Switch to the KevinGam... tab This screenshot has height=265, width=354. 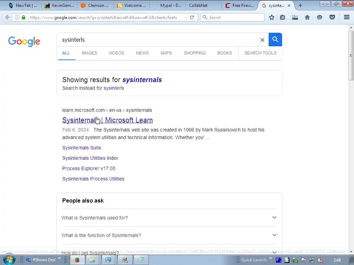tap(59, 6)
